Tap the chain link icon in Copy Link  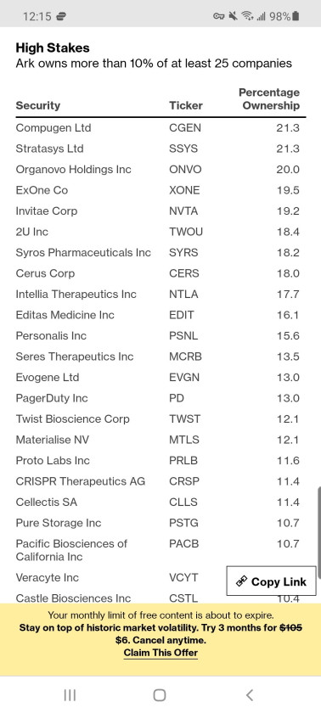point(241,581)
